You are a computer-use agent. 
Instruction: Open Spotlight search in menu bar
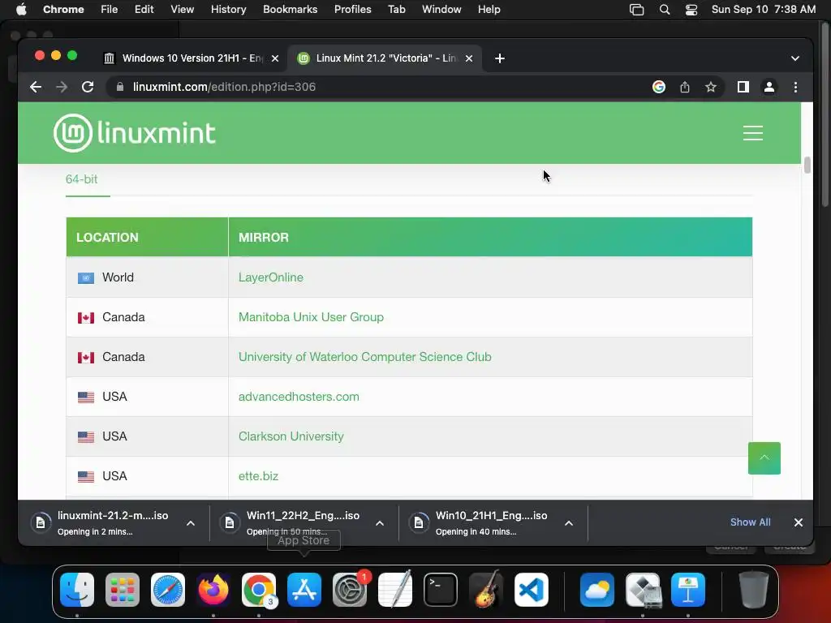pyautogui.click(x=665, y=10)
